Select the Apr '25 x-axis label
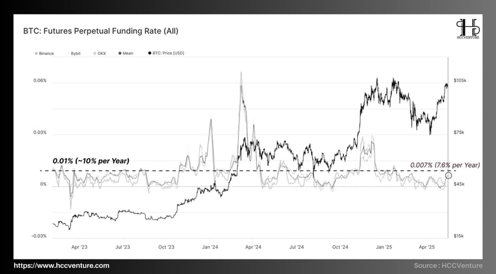496x274 pixels. (427, 247)
